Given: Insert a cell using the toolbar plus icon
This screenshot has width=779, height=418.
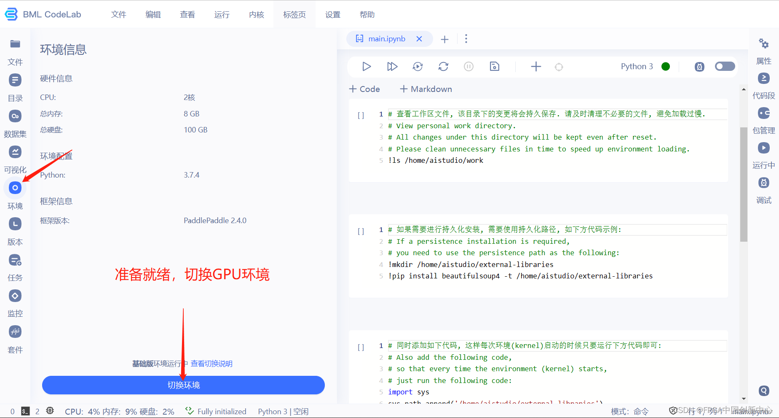Looking at the screenshot, I should pyautogui.click(x=536, y=67).
